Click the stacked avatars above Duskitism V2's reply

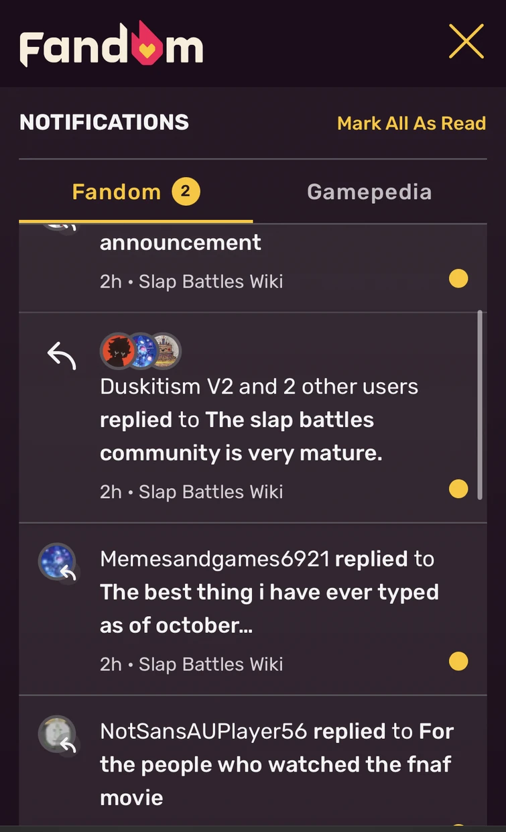click(141, 349)
